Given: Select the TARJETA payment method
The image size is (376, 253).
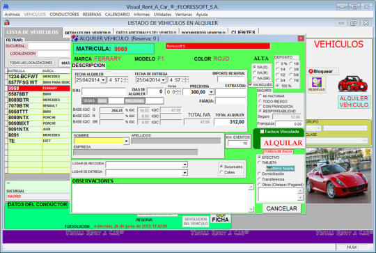Looking at the screenshot, I should coord(259,162).
